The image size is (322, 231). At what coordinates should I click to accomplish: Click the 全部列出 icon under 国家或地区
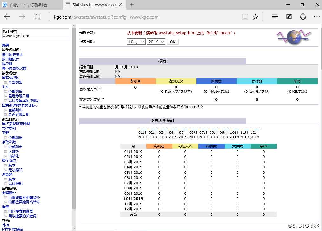click(6, 82)
